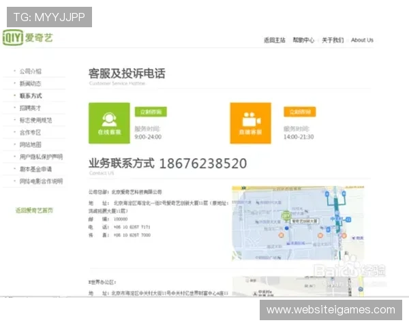Click the service hours 14:00-21:30

click(x=299, y=137)
